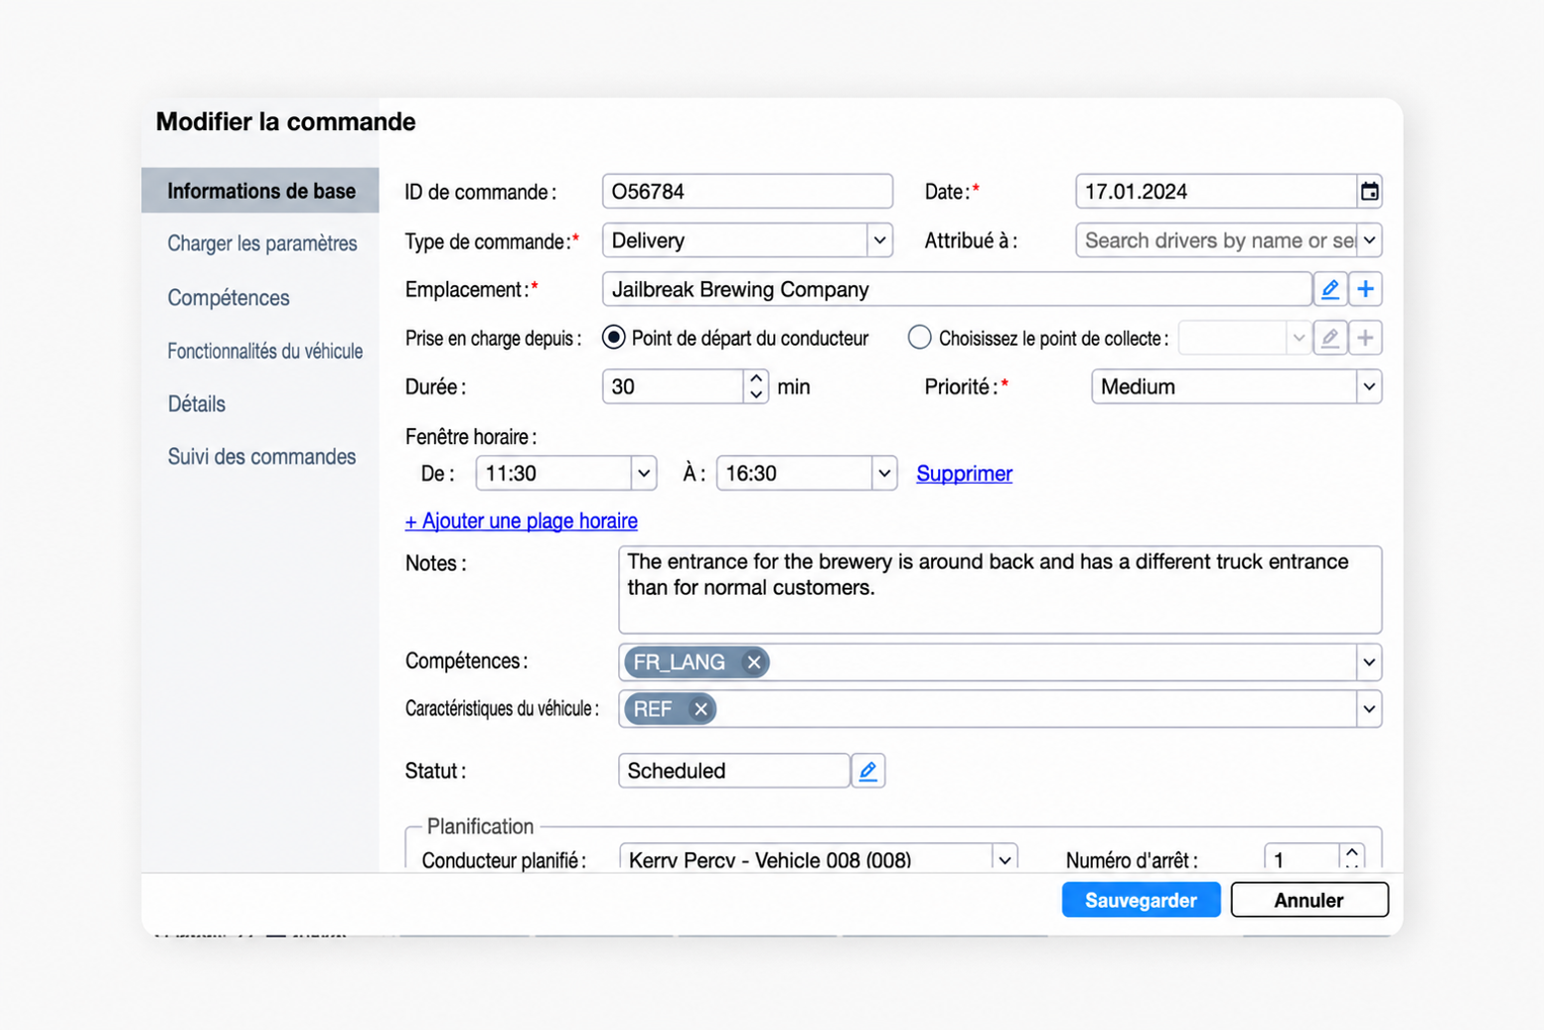Remove the REF vehicle feature tag

tap(700, 709)
